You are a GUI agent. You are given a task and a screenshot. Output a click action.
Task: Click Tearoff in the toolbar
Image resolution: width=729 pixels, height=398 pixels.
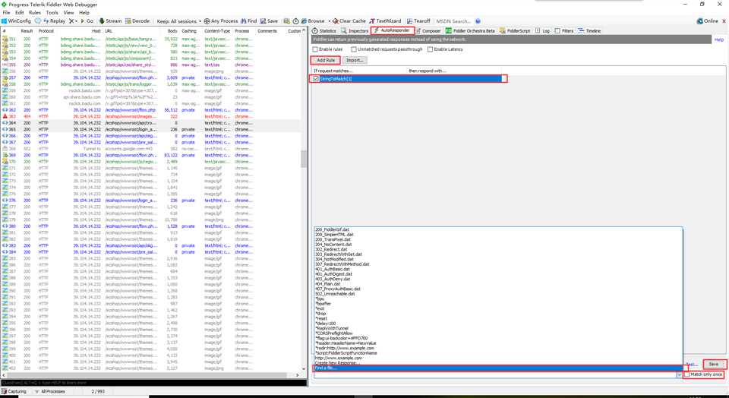pyautogui.click(x=418, y=21)
